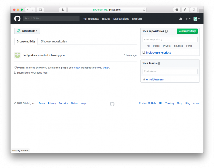Viewport: 214px width, 168px height.
Task: Click the Safari forward arrow
Action: pos(33,10)
